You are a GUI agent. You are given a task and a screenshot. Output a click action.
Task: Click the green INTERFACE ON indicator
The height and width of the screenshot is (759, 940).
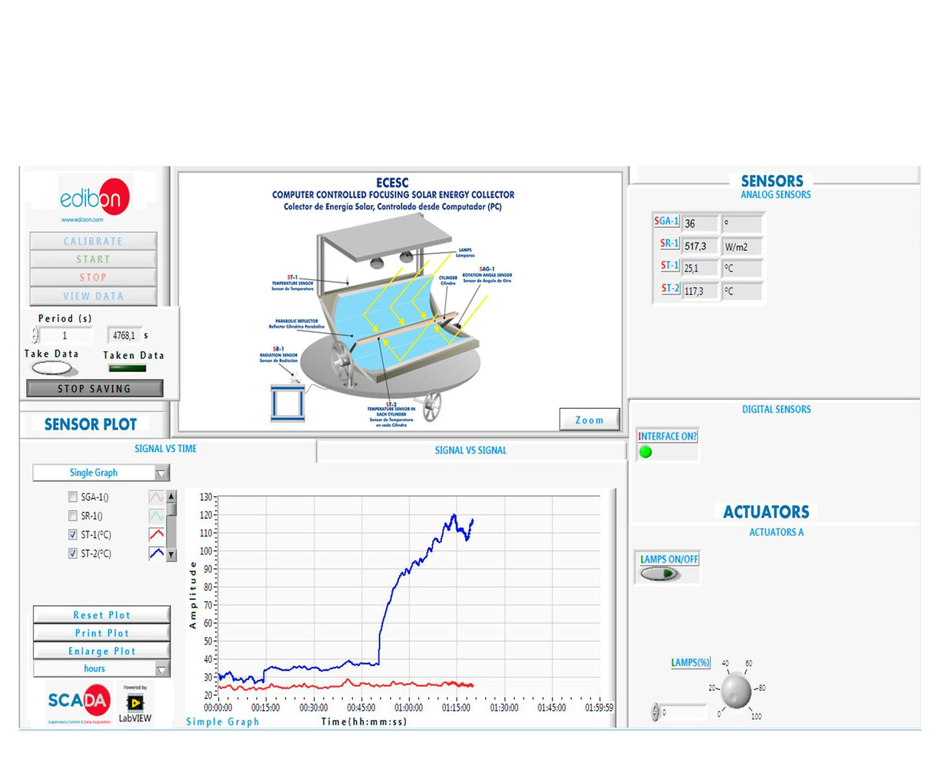(x=646, y=452)
